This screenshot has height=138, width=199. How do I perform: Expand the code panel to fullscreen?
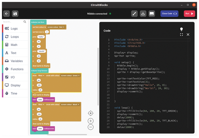[181, 35]
